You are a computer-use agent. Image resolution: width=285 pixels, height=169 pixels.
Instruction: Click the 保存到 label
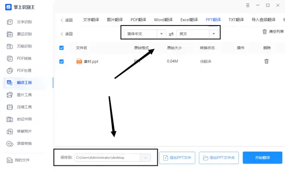(66, 157)
